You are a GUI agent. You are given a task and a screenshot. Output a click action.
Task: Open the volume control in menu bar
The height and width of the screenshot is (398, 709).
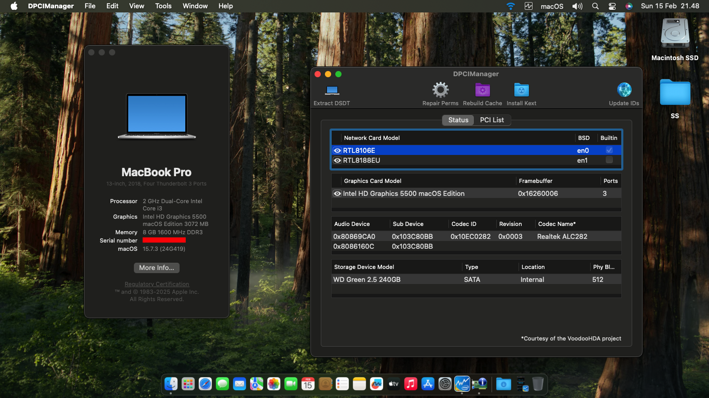[x=577, y=6]
